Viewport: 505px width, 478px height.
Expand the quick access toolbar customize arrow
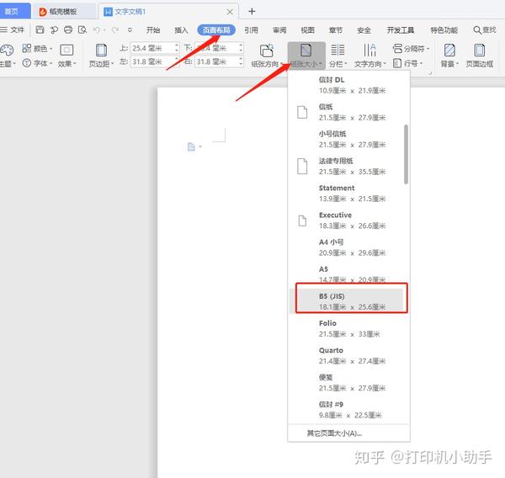(x=130, y=30)
